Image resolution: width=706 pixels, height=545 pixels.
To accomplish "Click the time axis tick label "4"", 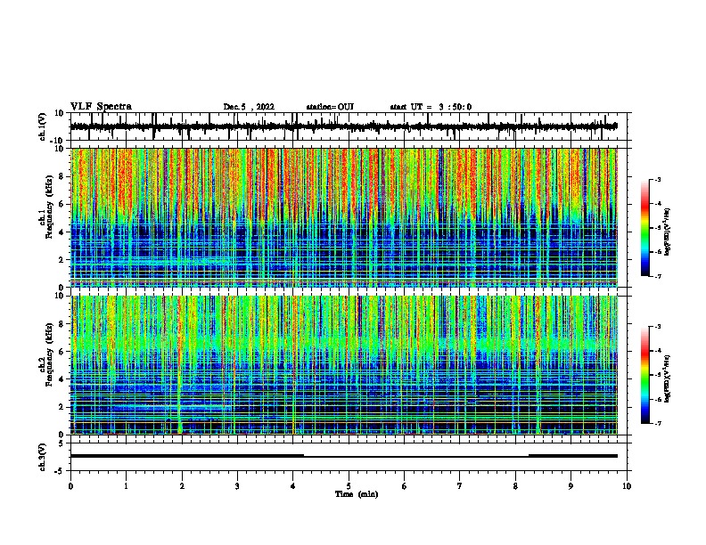I will (x=293, y=486).
